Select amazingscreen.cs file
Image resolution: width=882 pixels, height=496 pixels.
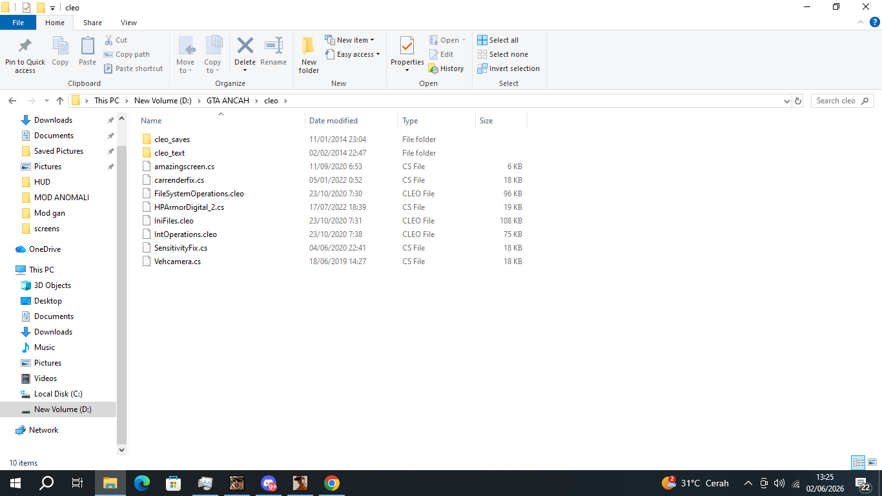[184, 167]
